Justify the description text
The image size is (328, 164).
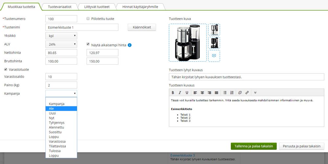(x=216, y=92)
